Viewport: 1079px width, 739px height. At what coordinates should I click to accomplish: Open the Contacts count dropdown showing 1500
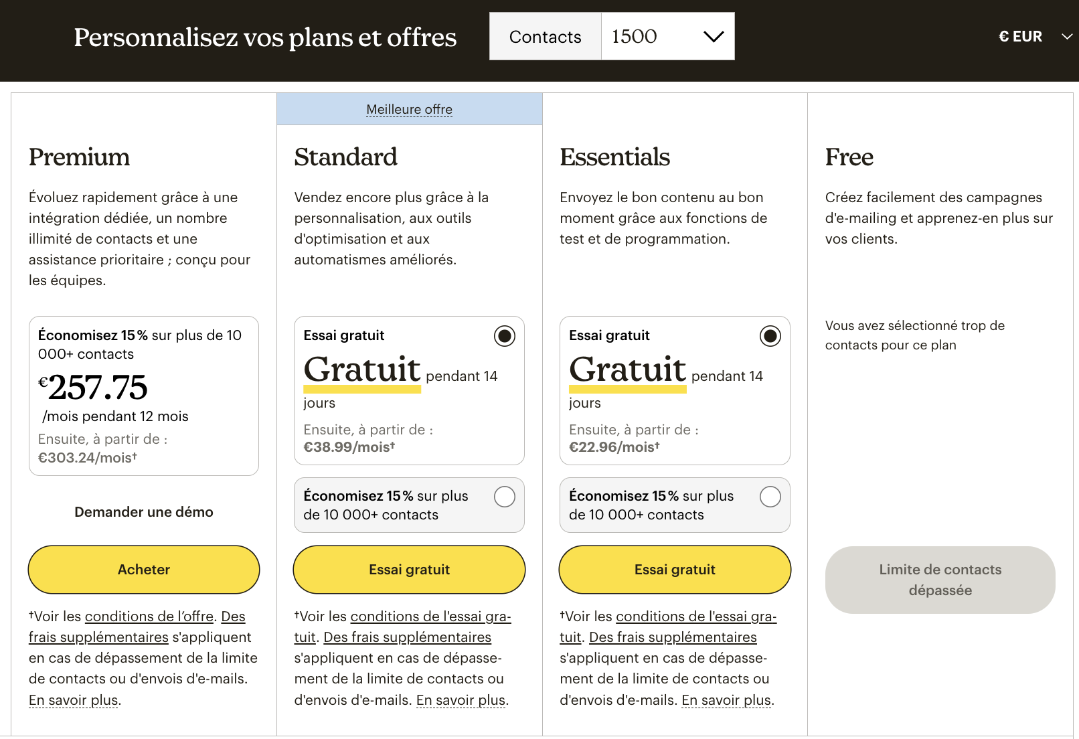click(666, 36)
